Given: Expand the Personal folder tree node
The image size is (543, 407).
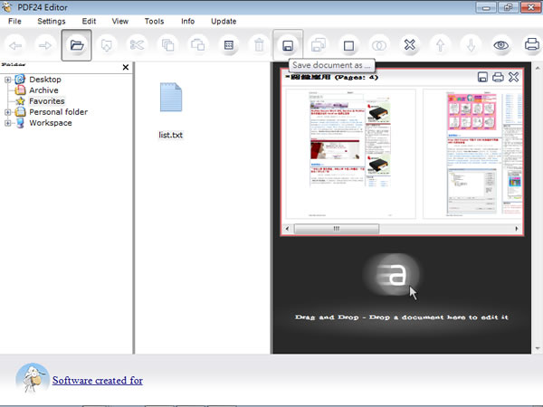Looking at the screenshot, I should [x=8, y=112].
